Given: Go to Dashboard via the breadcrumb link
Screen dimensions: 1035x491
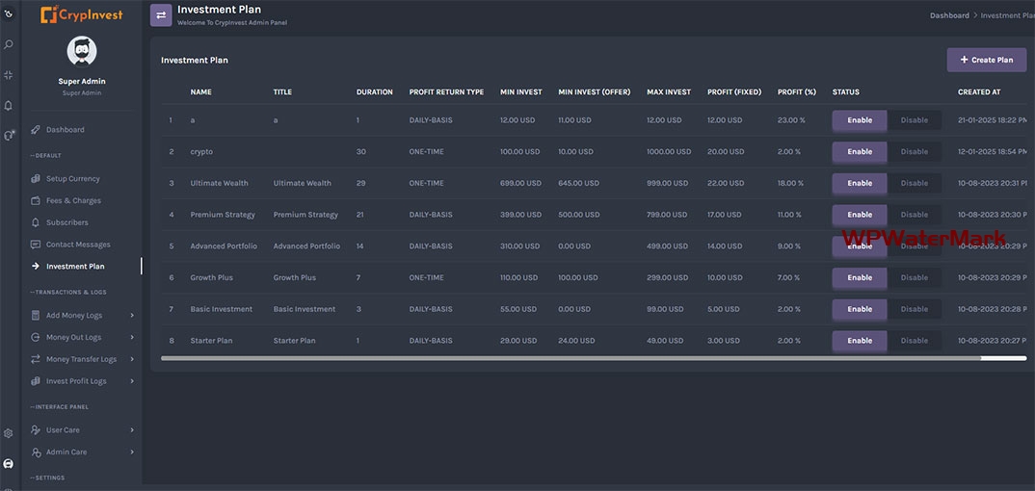Looking at the screenshot, I should [949, 15].
